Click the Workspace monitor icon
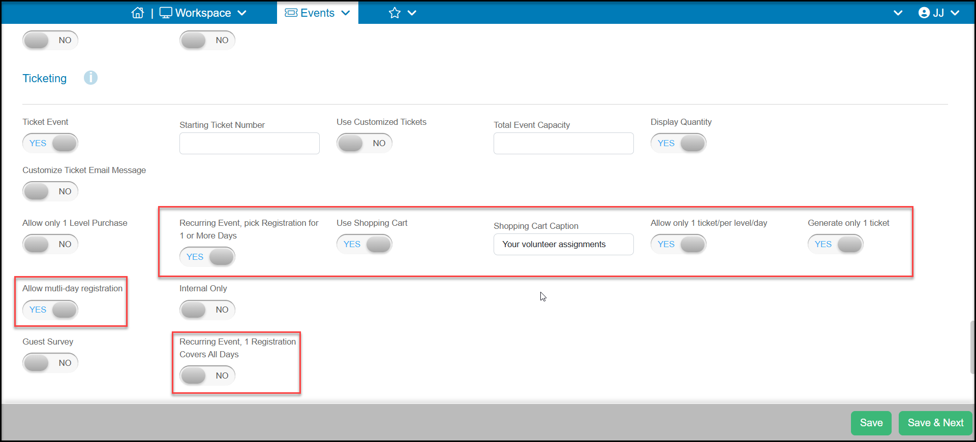The width and height of the screenshot is (976, 442). [x=166, y=13]
